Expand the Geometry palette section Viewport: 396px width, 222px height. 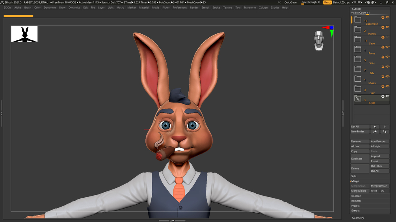(x=358, y=218)
